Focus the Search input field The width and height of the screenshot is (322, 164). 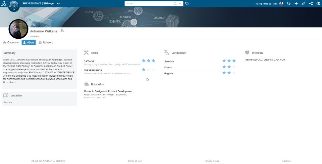[x=149, y=3]
